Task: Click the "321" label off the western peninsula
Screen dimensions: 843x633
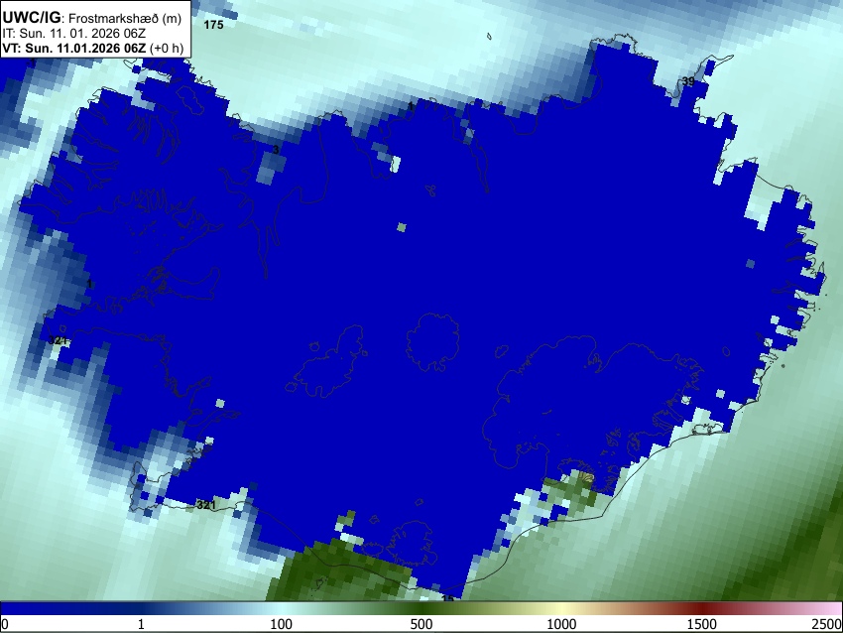Action: pyautogui.click(x=58, y=340)
